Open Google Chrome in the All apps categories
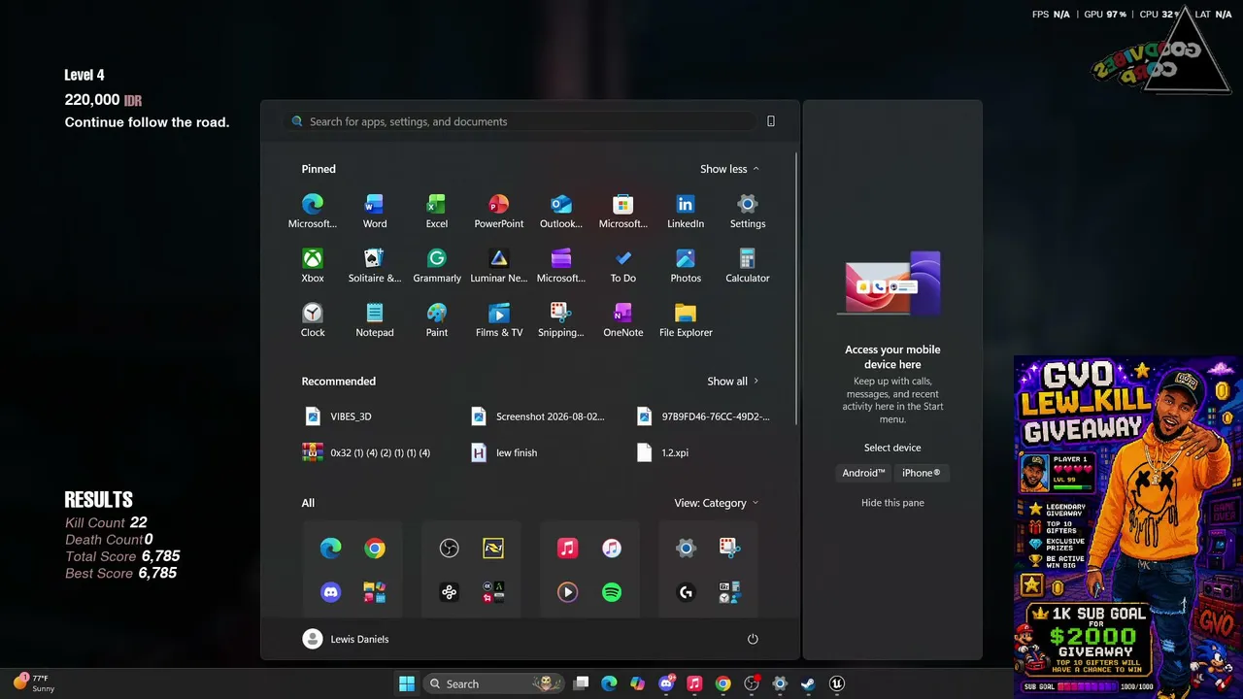Viewport: 1243px width, 699px height. [375, 549]
